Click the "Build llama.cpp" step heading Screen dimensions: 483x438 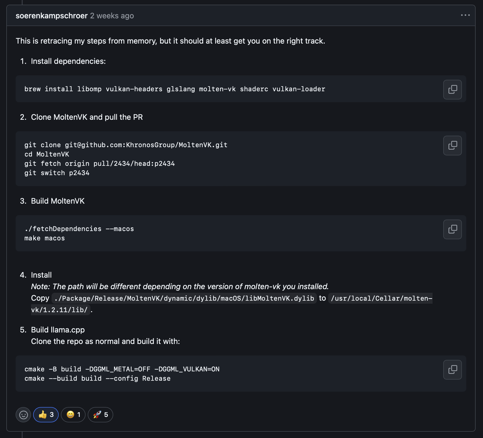click(x=58, y=330)
